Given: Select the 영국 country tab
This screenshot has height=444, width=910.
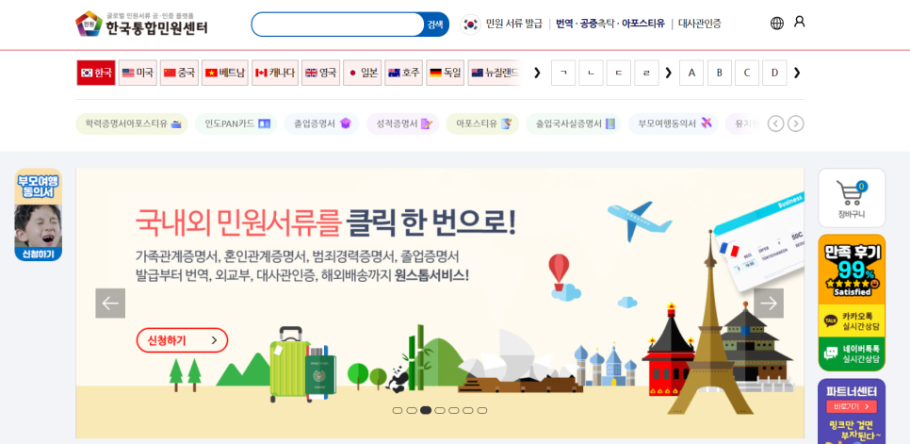Looking at the screenshot, I should point(320,73).
